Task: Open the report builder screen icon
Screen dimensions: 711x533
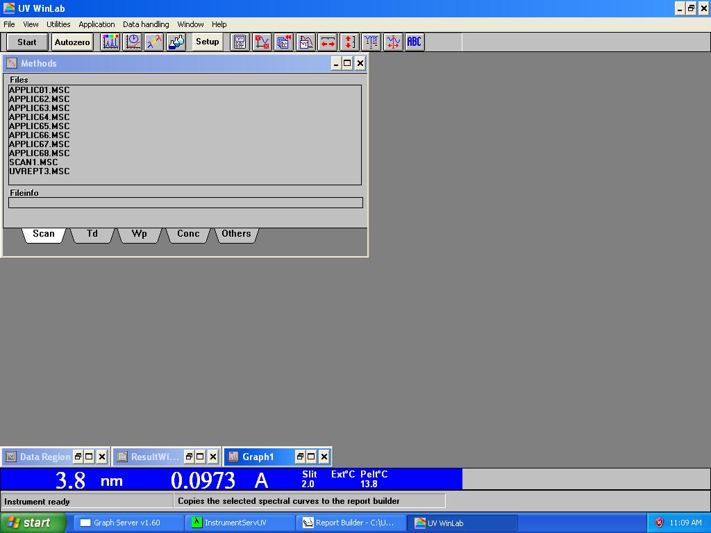Action: pyautogui.click(x=239, y=42)
